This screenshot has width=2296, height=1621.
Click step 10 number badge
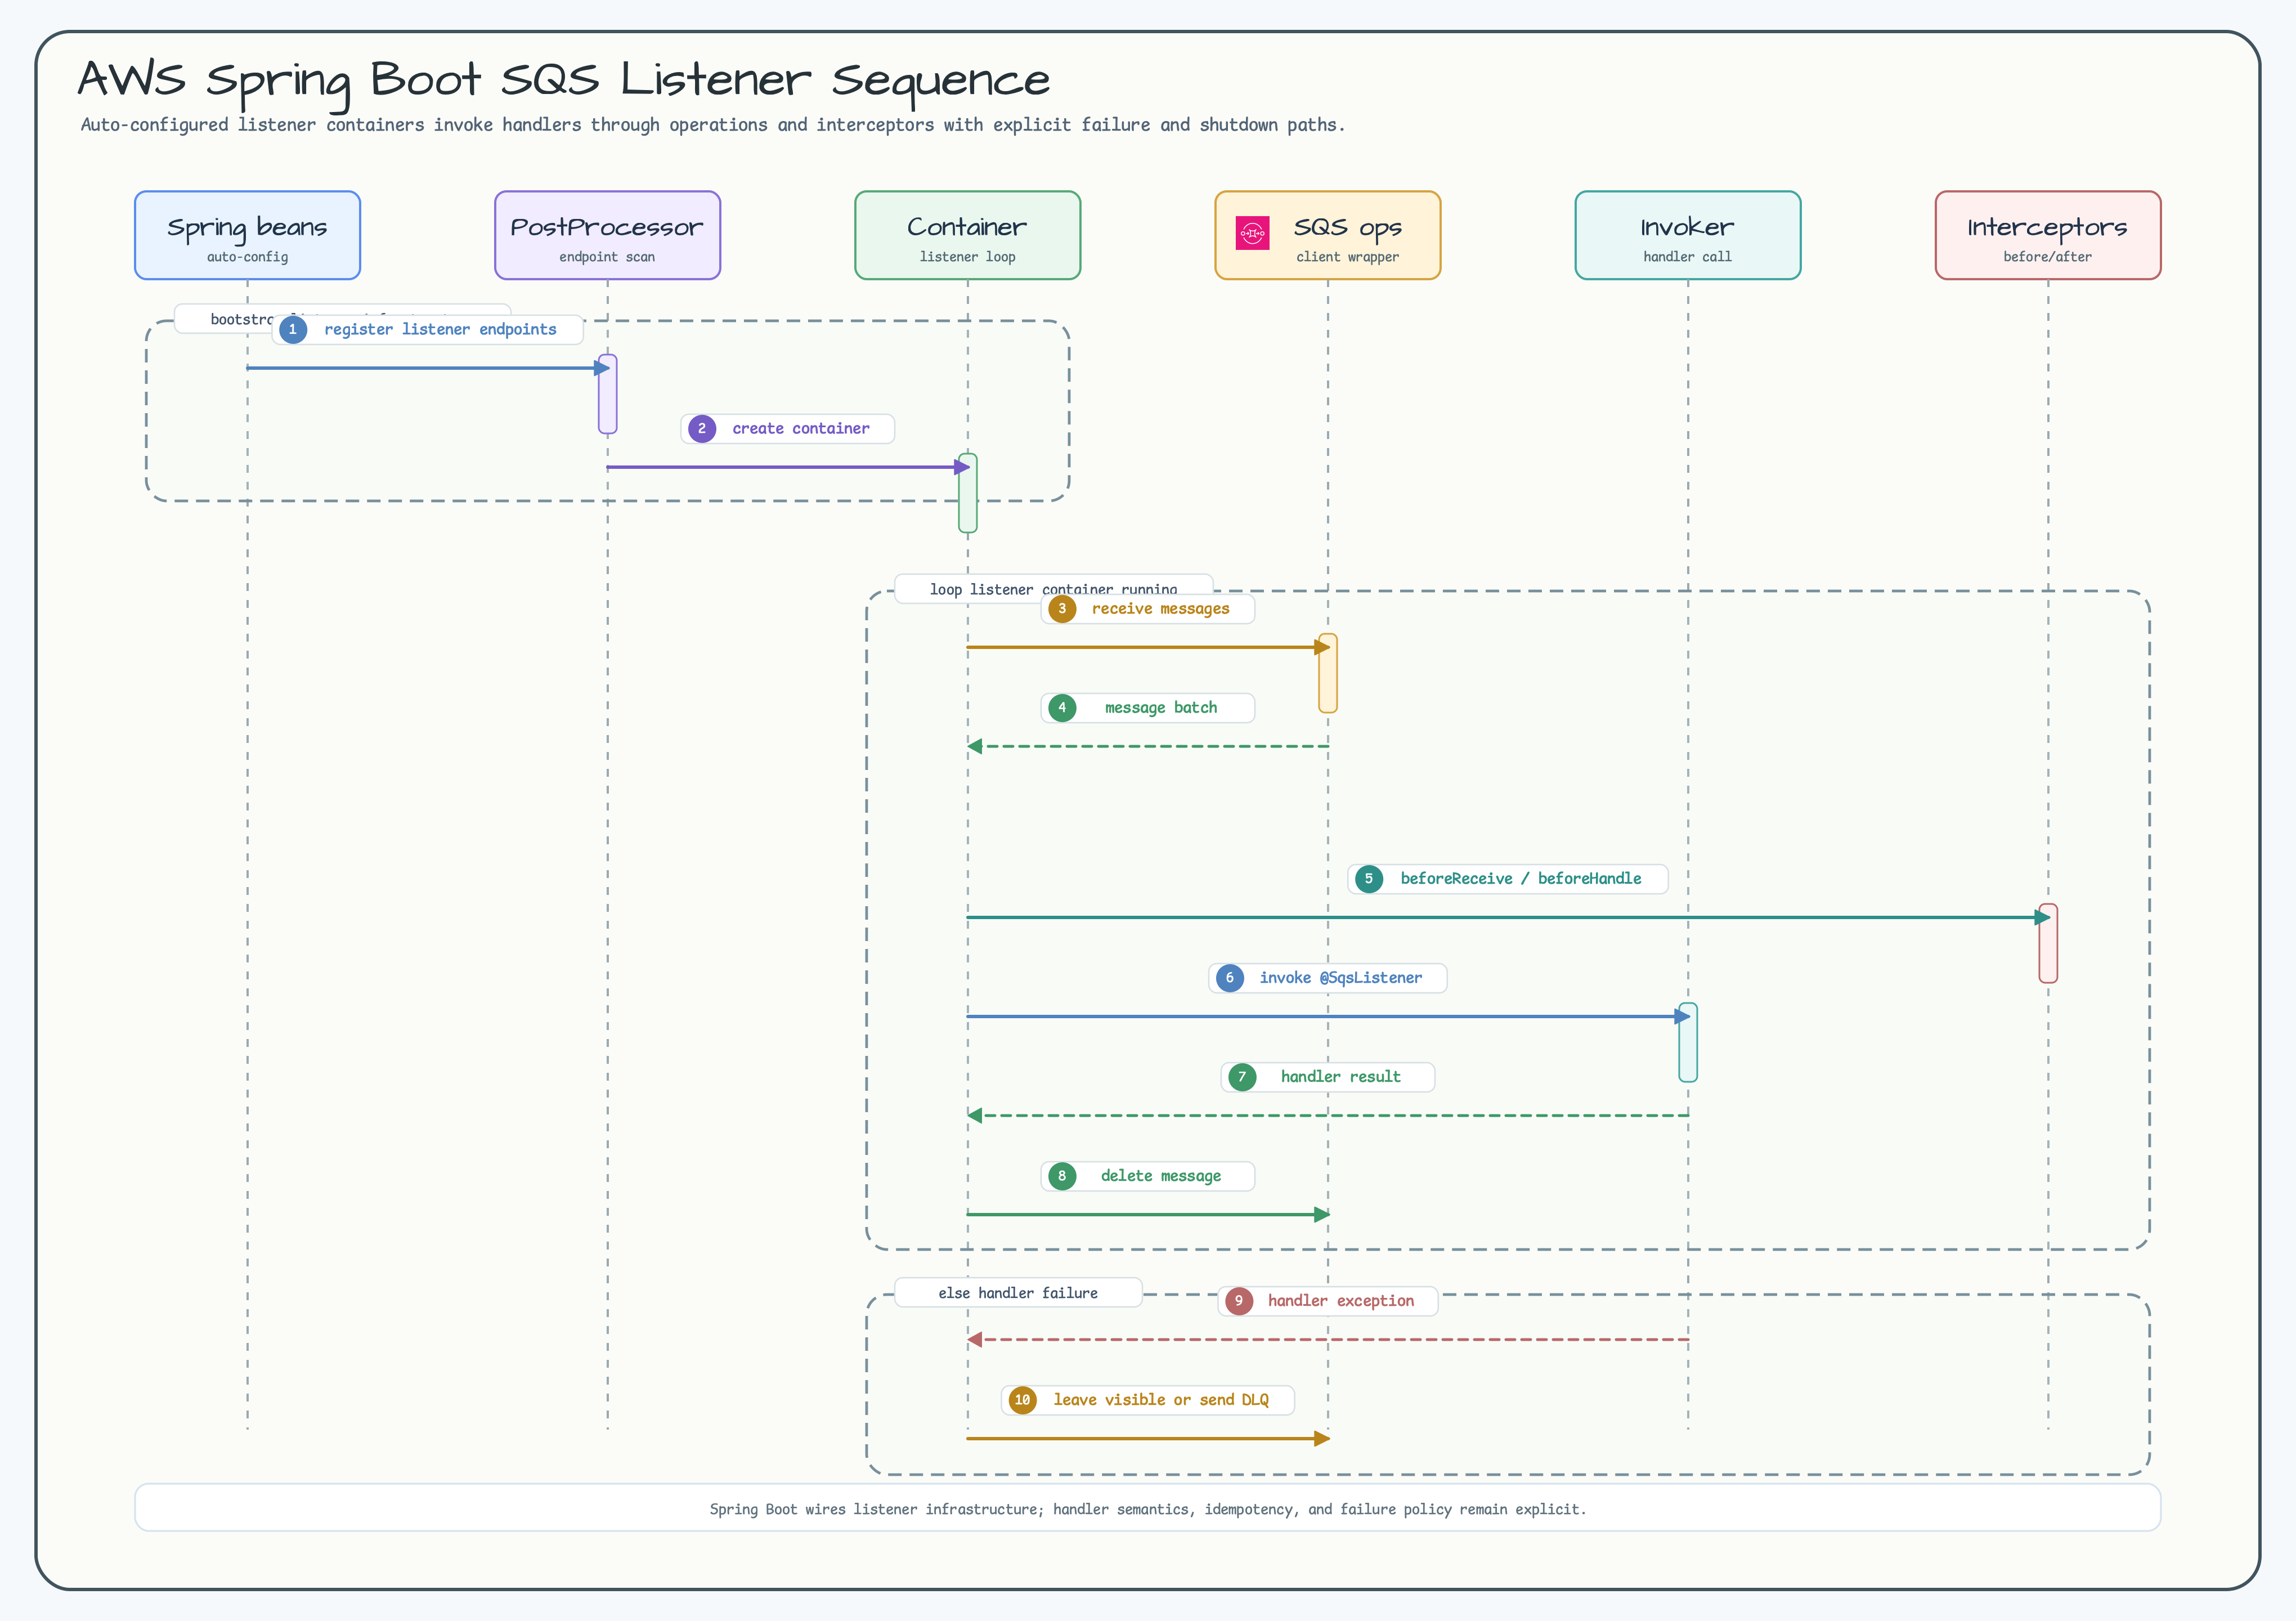(1022, 1399)
